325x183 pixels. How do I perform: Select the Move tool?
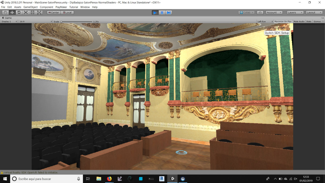(12, 12)
